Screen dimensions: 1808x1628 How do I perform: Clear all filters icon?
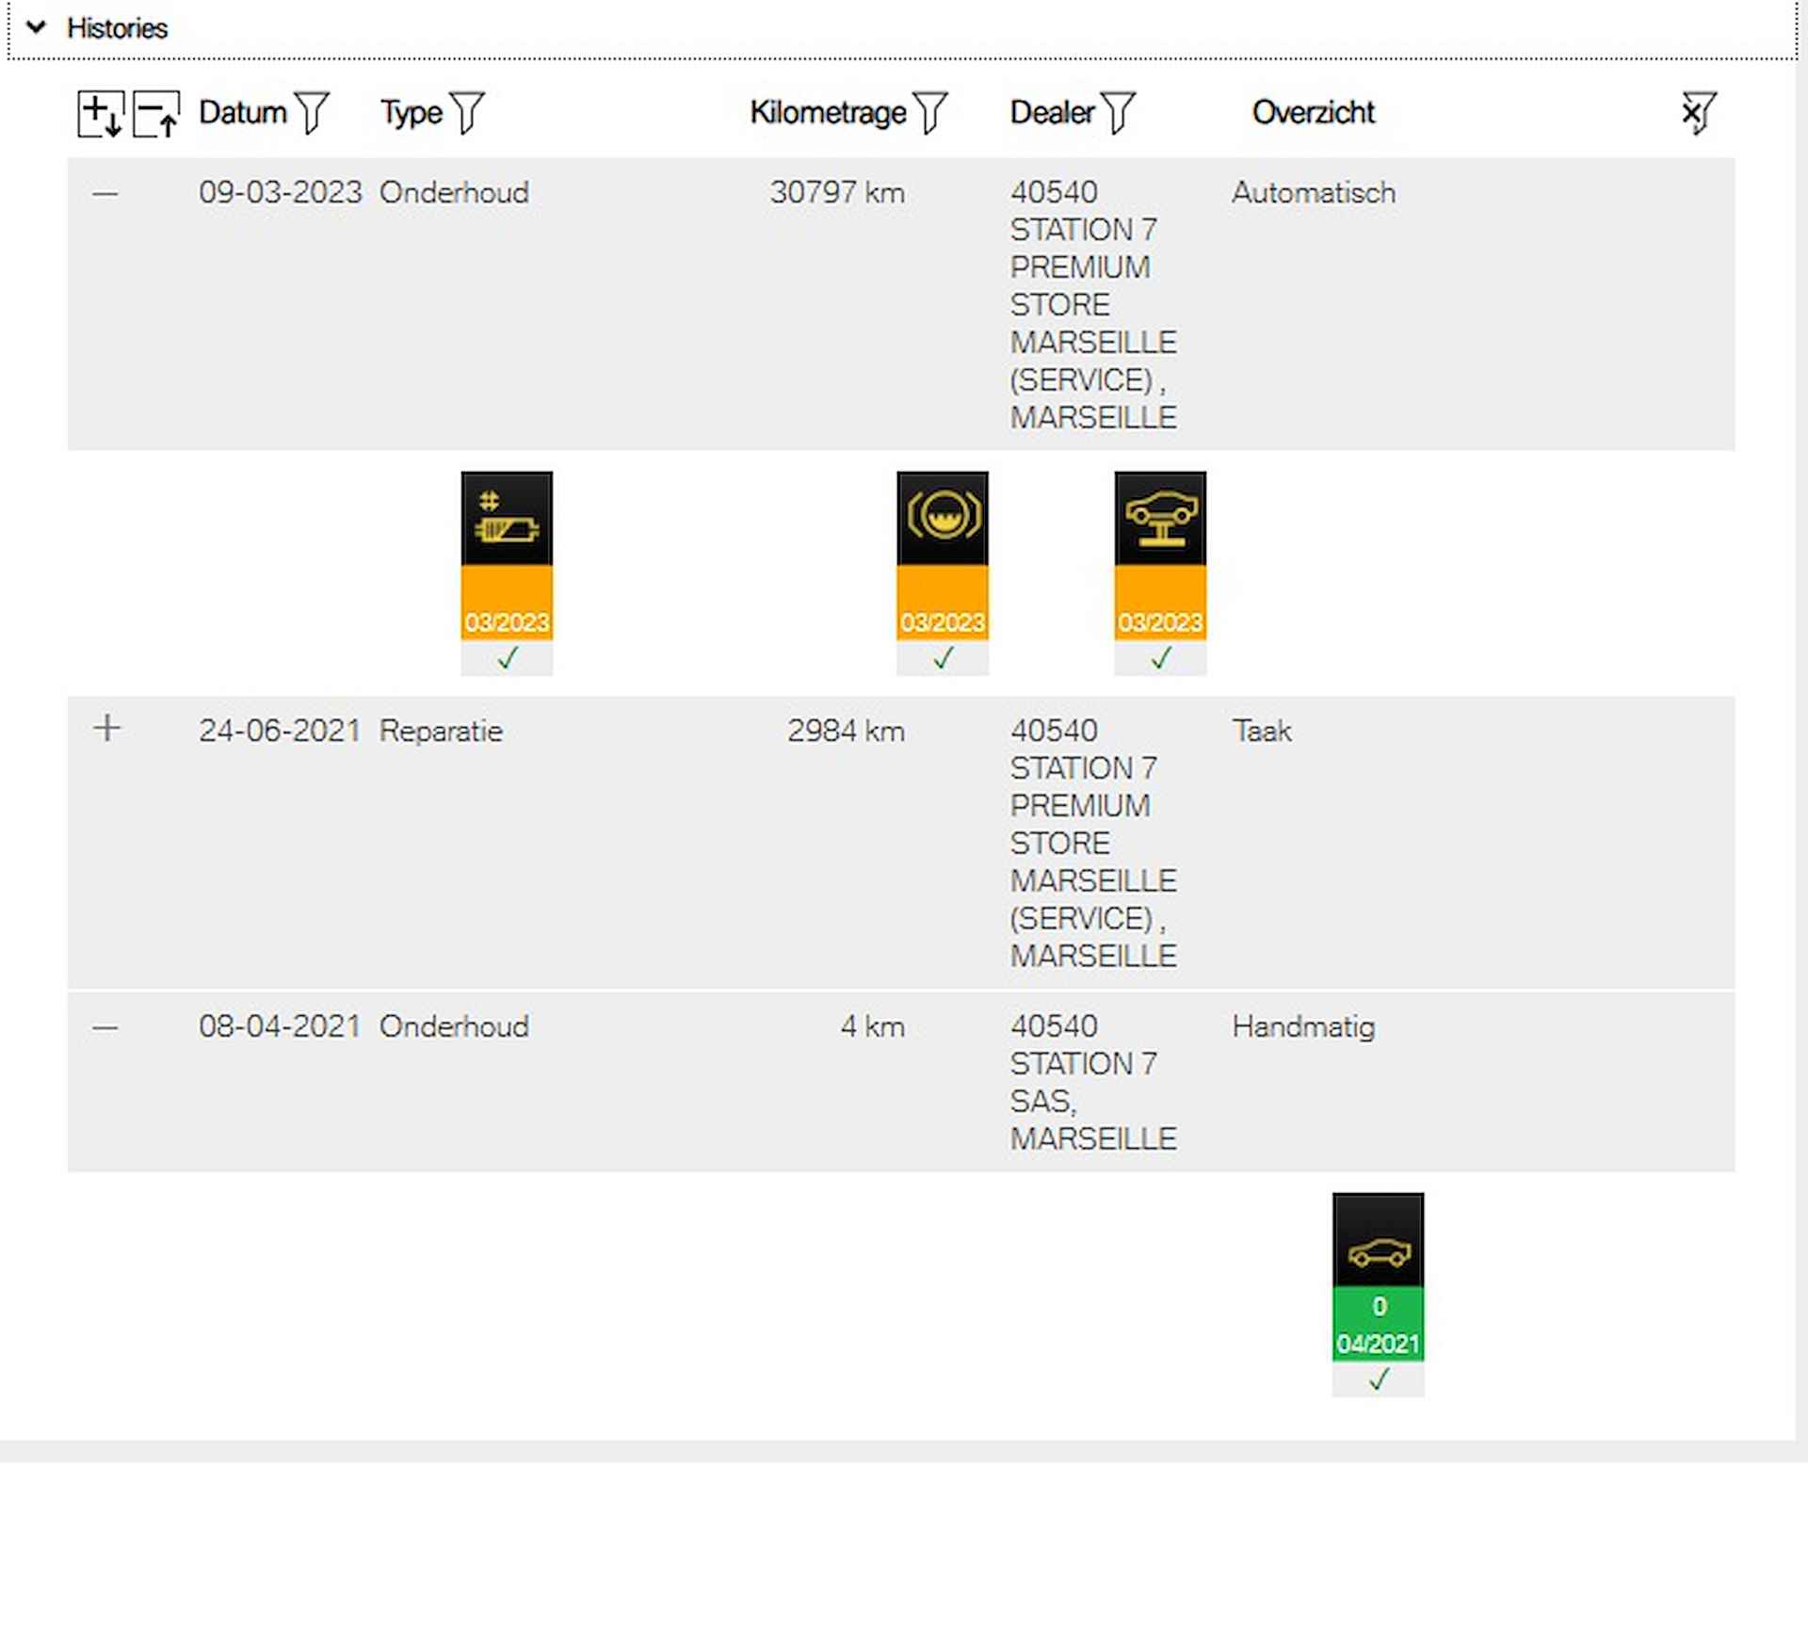(x=1699, y=113)
